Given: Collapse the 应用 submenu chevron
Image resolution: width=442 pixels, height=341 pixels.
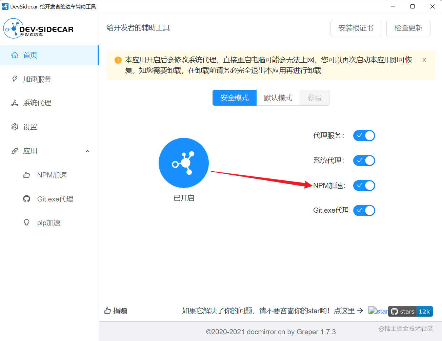Looking at the screenshot, I should 88,151.
